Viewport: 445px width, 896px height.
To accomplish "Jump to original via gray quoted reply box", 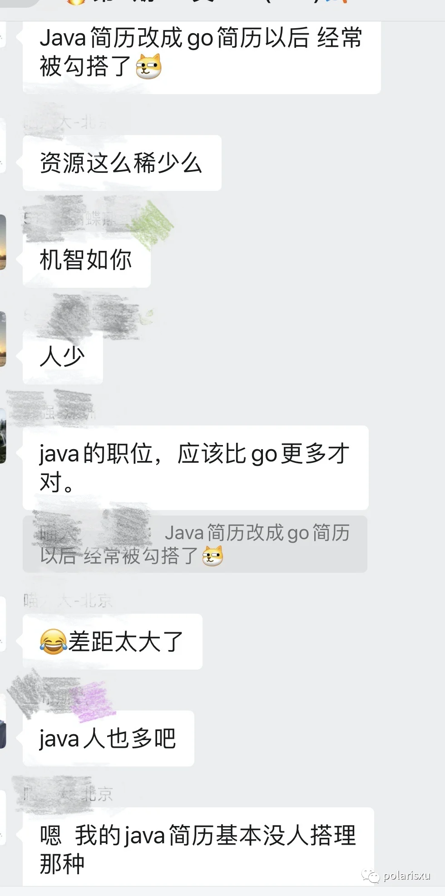I will [x=195, y=544].
